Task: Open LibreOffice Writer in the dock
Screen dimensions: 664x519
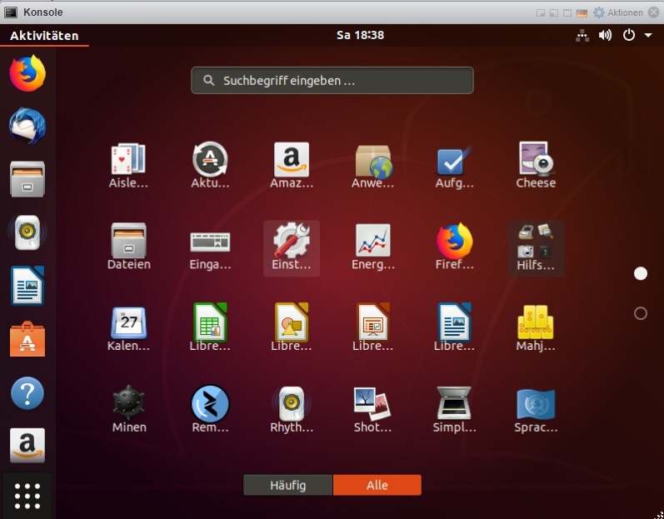Action: click(x=27, y=286)
